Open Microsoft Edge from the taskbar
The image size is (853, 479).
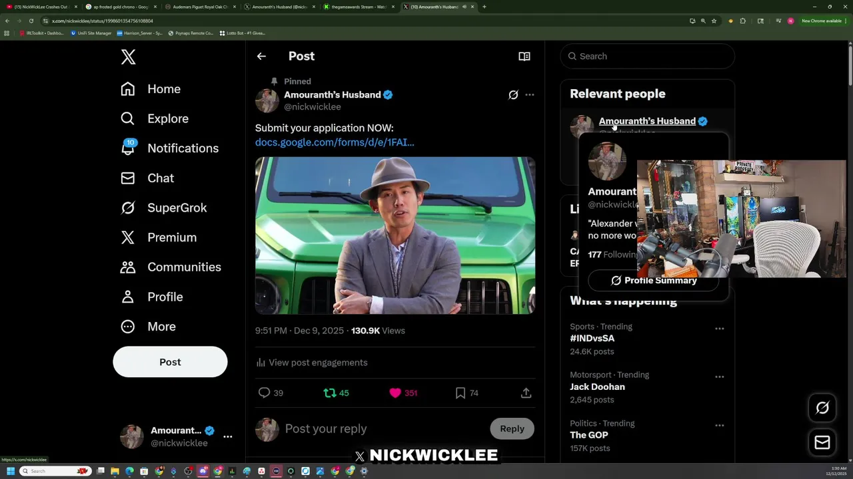click(x=129, y=471)
